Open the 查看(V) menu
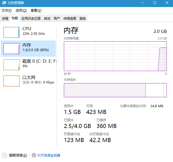Image resolution: width=173 pixels, height=162 pixels. tap(36, 11)
